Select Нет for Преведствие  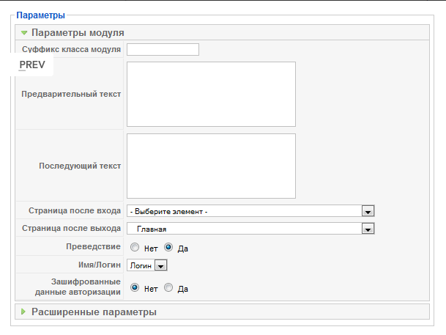point(135,247)
